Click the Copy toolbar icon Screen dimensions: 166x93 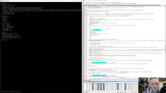tap(96, 3)
